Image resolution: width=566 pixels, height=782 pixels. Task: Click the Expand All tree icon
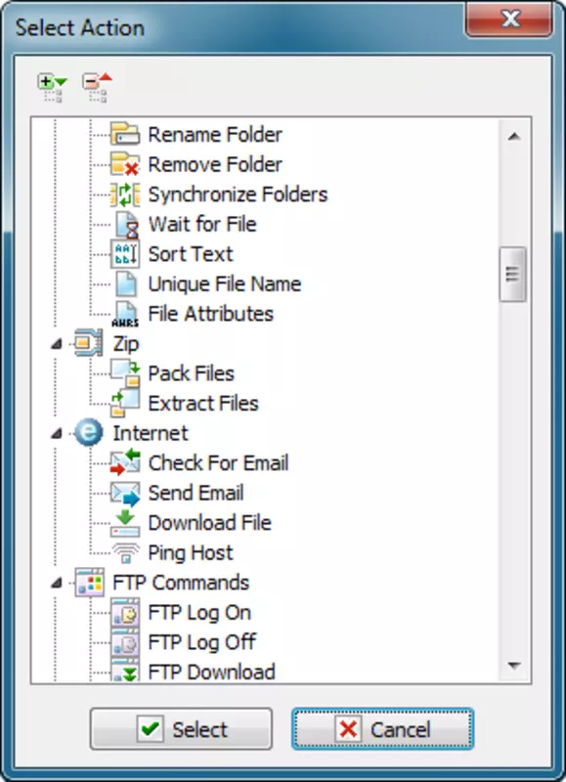point(52,88)
